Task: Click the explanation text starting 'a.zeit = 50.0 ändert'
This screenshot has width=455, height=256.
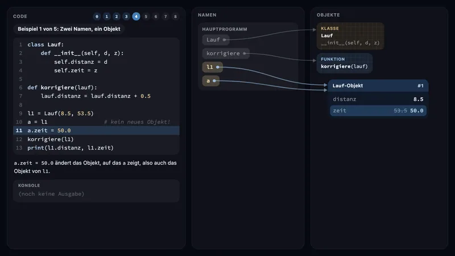Action: (x=95, y=167)
